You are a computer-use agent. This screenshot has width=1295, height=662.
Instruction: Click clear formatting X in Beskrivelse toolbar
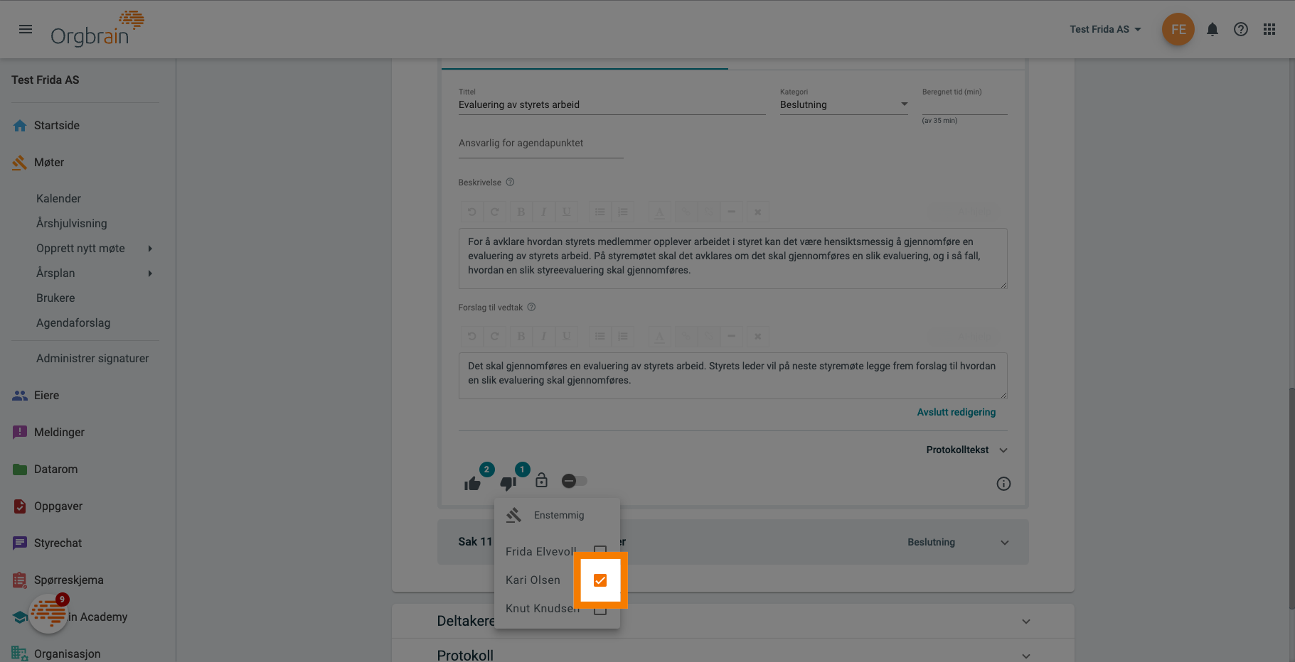click(x=757, y=212)
